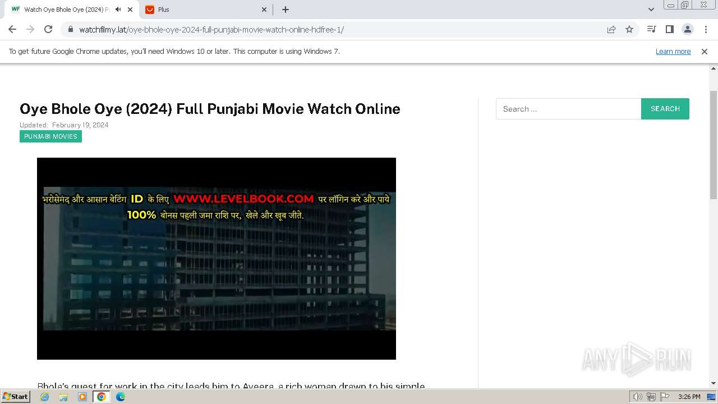The image size is (718, 404).
Task: Click the taskbar clock showing 3:26 PM
Action: click(689, 397)
